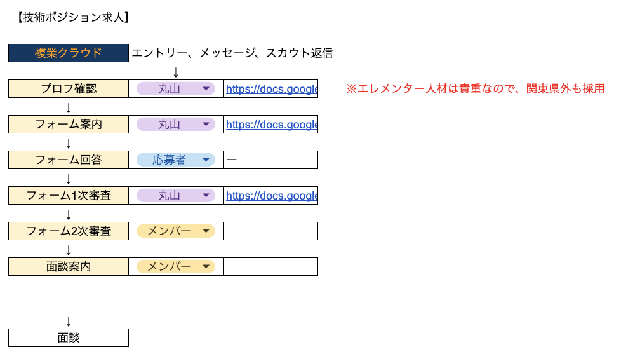
Task: Select the プロフ確認 step cell
Action: (x=69, y=89)
